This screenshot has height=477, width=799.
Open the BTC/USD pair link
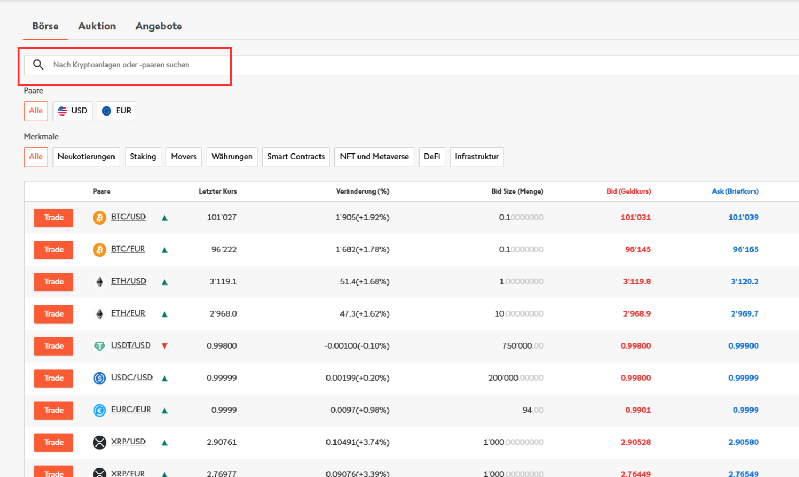[128, 217]
